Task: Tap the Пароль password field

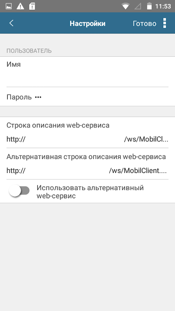Action: [x=87, y=96]
